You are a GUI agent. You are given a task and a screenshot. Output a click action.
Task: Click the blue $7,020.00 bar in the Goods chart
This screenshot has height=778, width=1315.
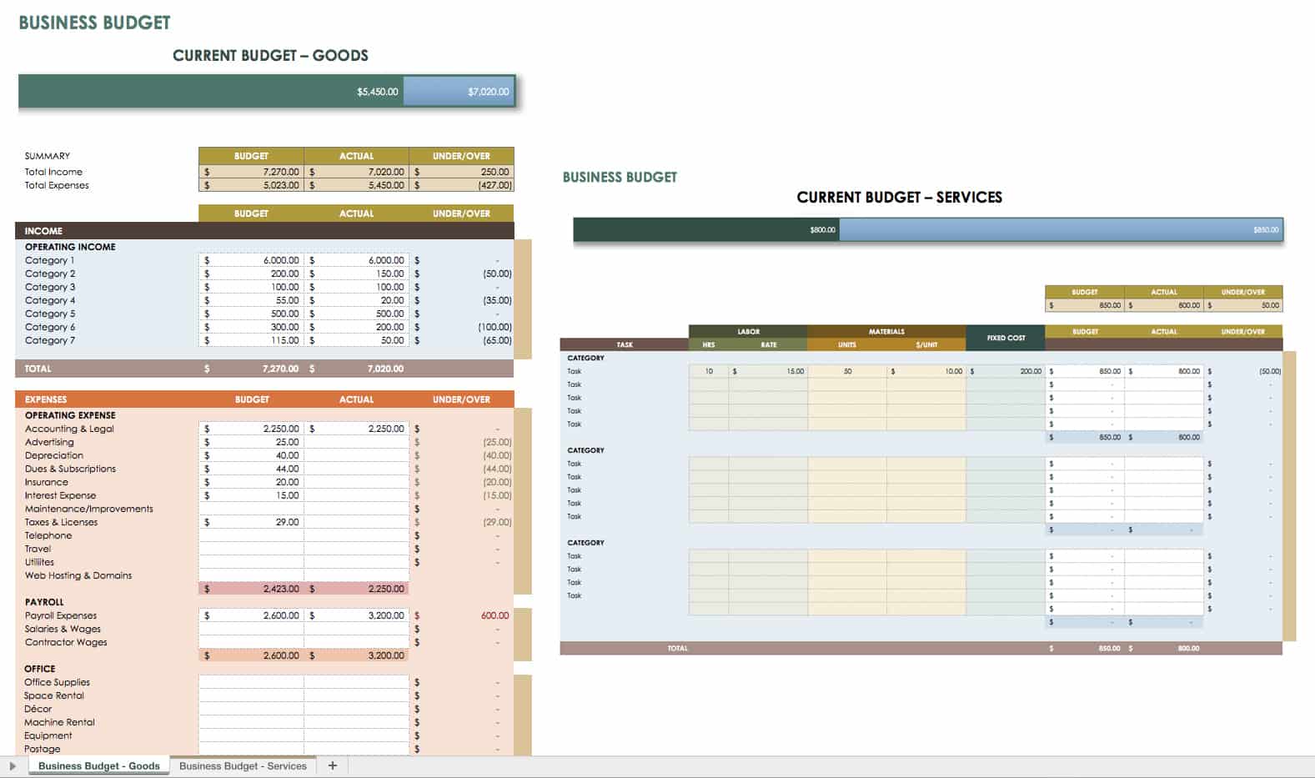pyautogui.click(x=459, y=92)
